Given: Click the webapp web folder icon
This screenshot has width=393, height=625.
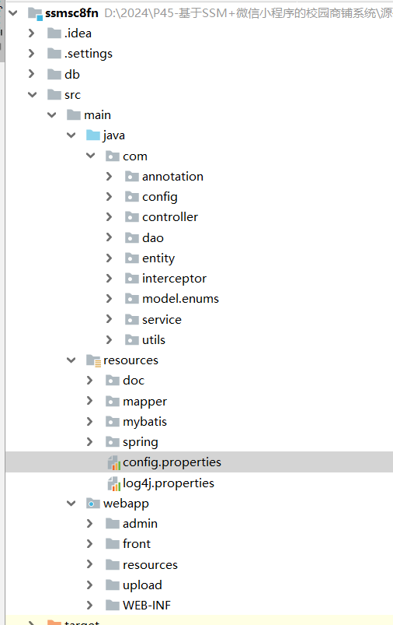Looking at the screenshot, I should (x=93, y=504).
